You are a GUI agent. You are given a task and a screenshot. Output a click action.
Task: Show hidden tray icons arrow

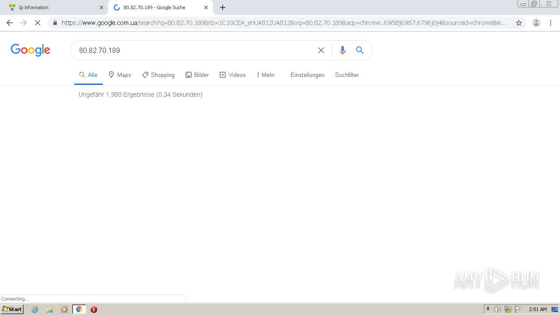488,309
